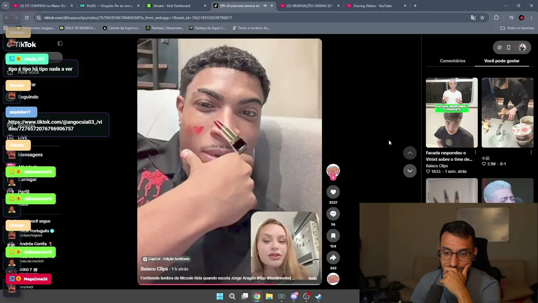Open the BALA DE MUNICH... bookmark
538x303 pixels.
point(78,28)
